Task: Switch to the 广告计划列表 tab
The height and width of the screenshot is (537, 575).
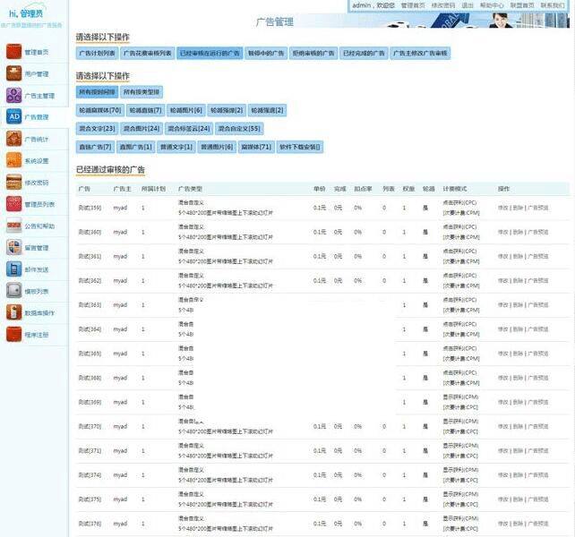Action: [97, 54]
